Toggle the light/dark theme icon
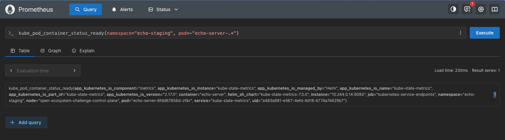The width and height of the screenshot is (505, 140). (x=453, y=9)
